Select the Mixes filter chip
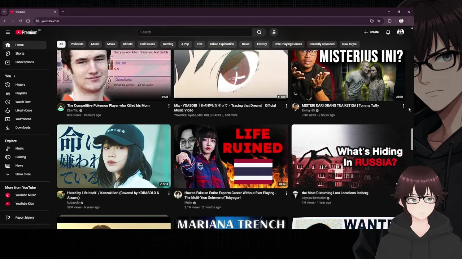Viewport: 462px width, 259px height. 111,44
